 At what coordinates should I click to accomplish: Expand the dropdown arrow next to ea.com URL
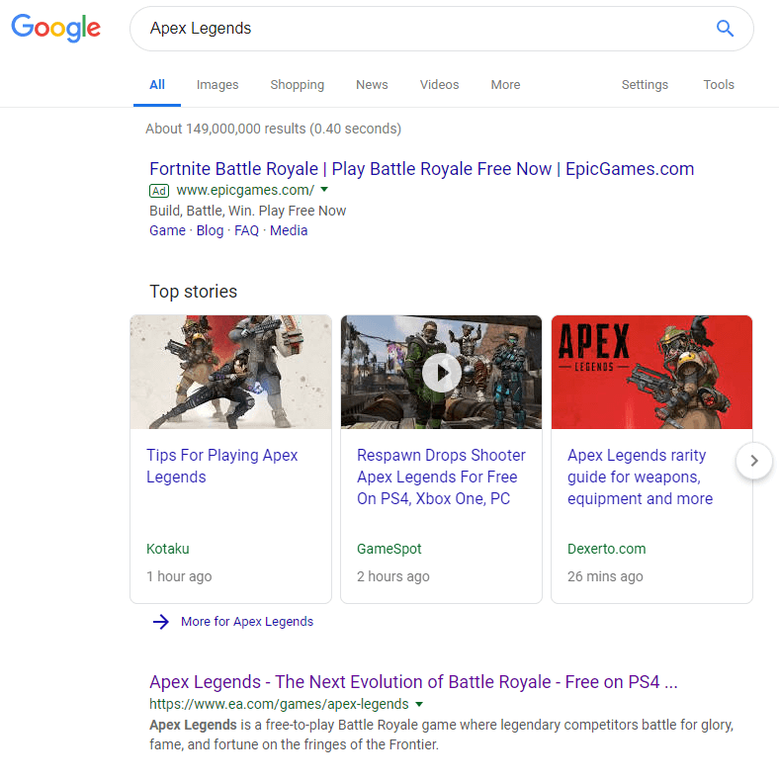419,704
